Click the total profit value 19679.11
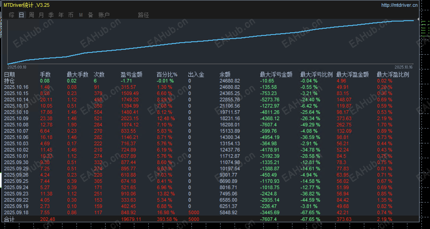The height and width of the screenshot is (229, 430). tap(131, 219)
